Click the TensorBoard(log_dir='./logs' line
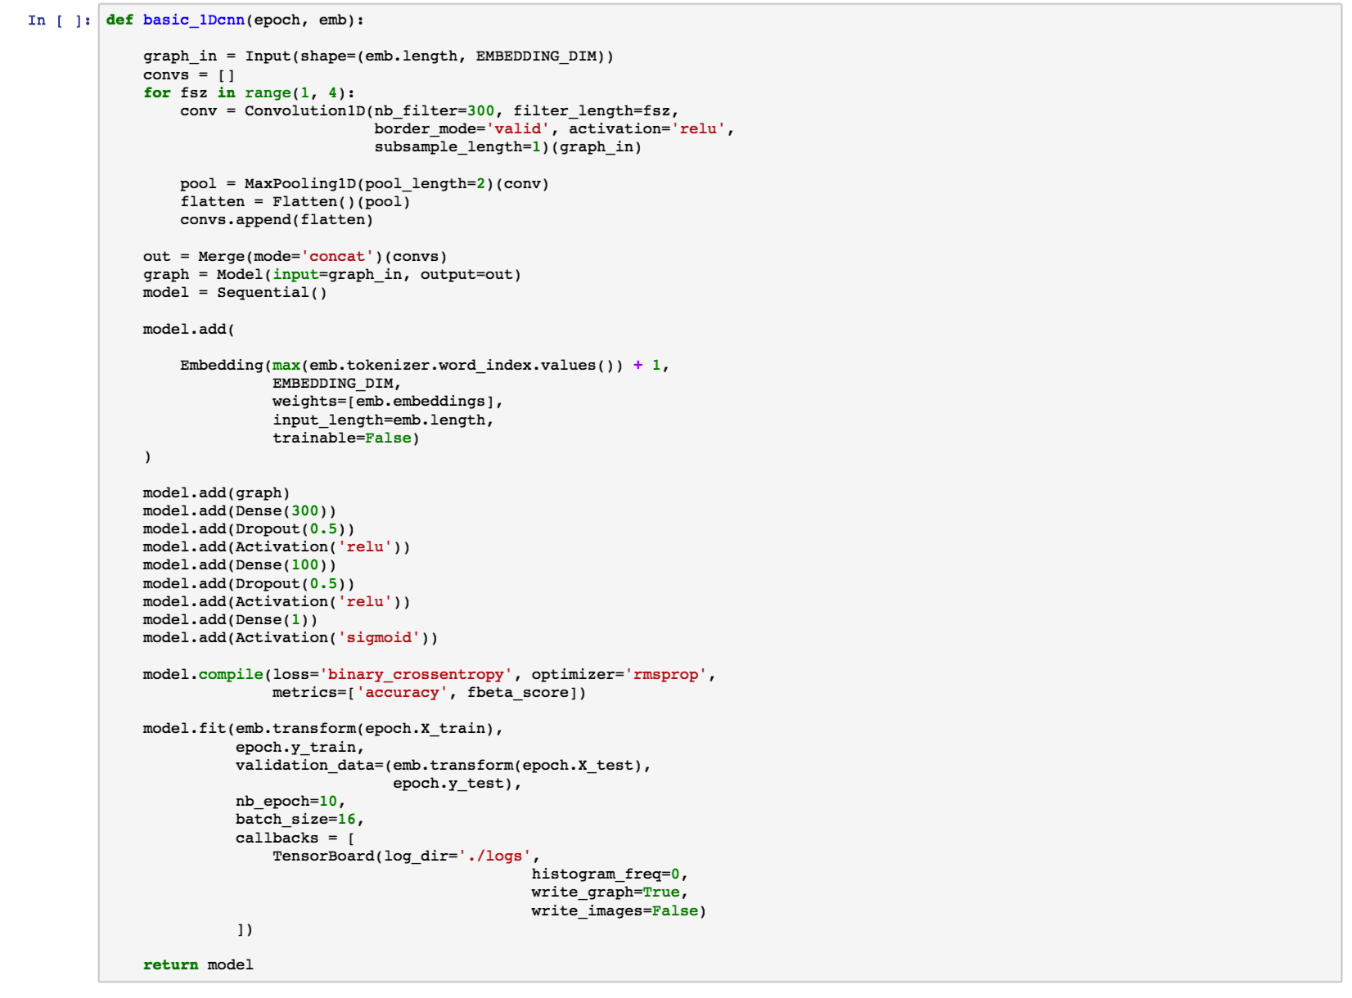 coord(407,856)
